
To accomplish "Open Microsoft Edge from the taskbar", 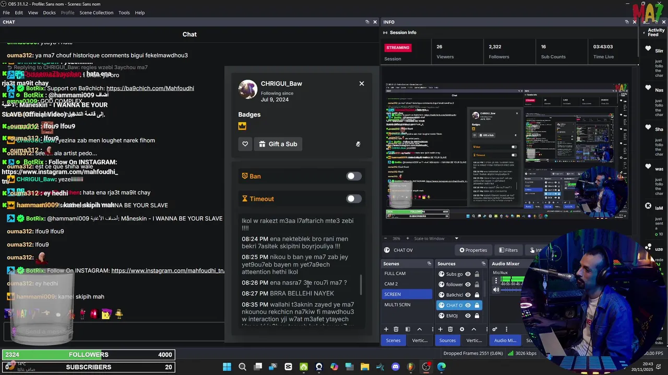I will [x=442, y=367].
